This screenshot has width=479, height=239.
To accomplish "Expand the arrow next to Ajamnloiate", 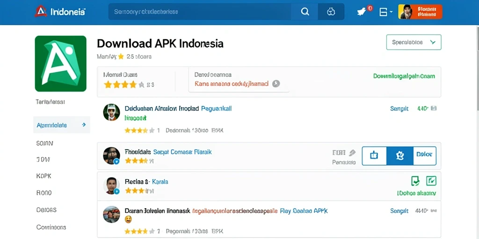I will tap(84, 125).
